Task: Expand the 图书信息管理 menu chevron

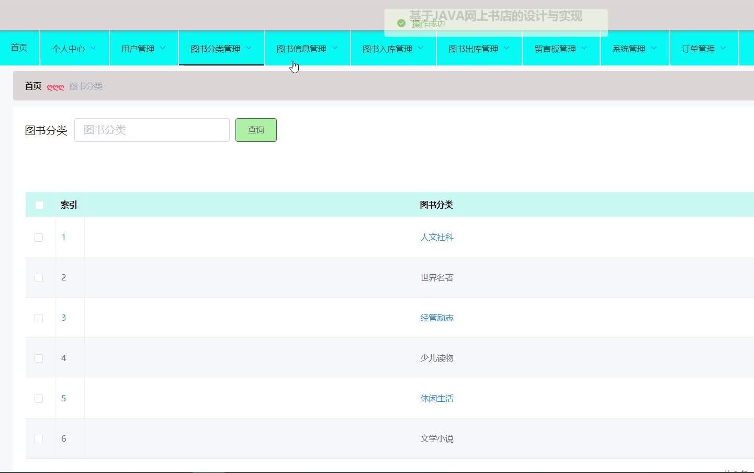Action: [x=335, y=48]
